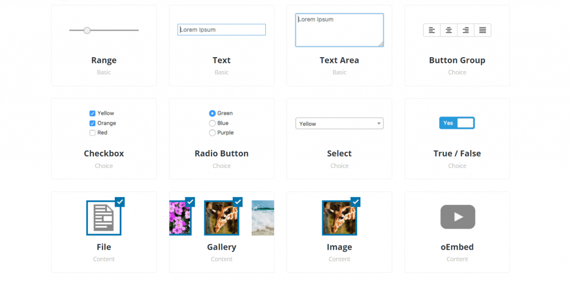Viewport: 573px width, 285px height.
Task: Click the ocean wave gallery thumbnail
Action: (x=263, y=218)
